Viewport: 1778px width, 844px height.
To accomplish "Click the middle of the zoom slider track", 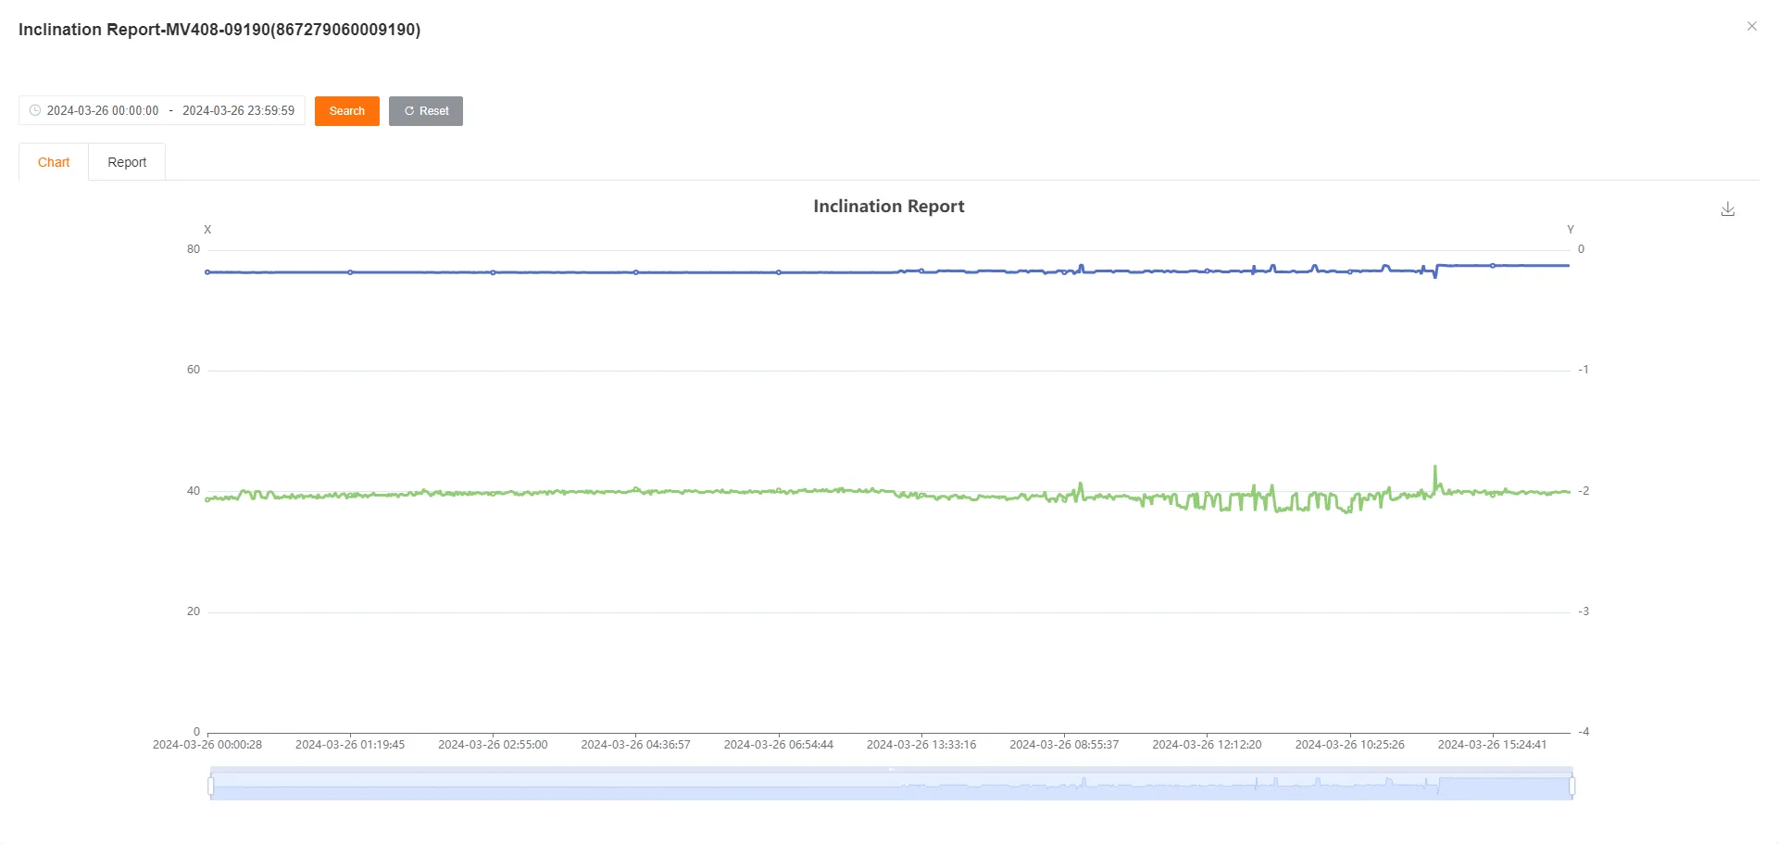I will pos(891,787).
